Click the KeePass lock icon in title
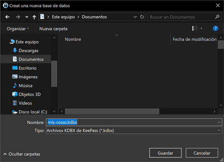 click(x=5, y=5)
